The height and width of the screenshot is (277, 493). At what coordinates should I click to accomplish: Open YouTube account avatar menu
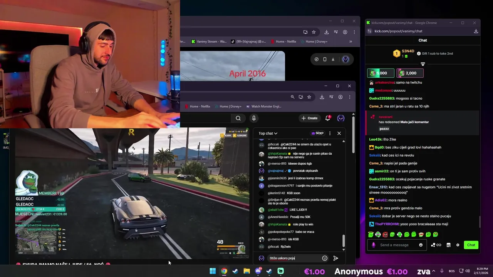341,118
